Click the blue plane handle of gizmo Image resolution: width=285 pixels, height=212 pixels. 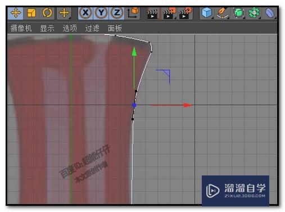tap(167, 73)
